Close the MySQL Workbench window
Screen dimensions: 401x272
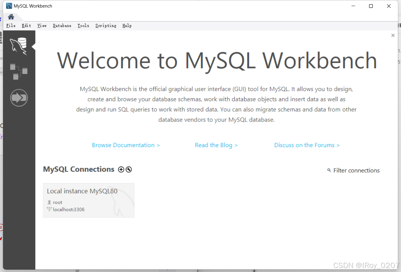click(x=389, y=6)
